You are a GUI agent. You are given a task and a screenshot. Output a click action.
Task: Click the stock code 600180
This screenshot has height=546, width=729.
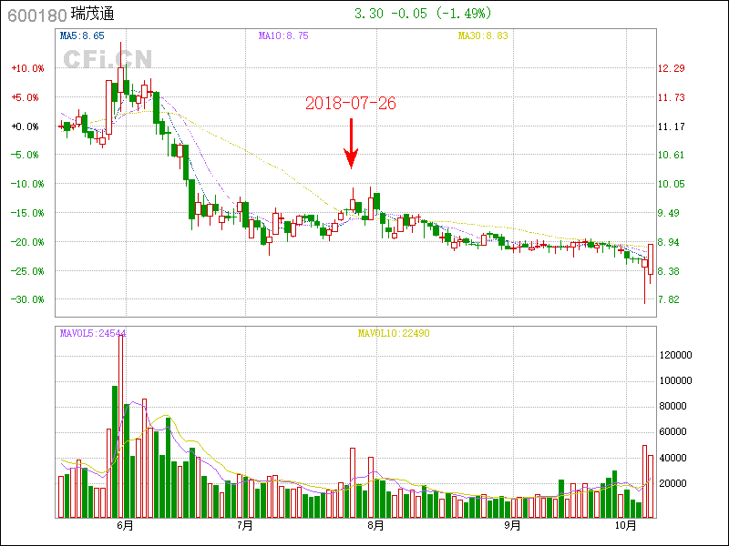click(33, 14)
